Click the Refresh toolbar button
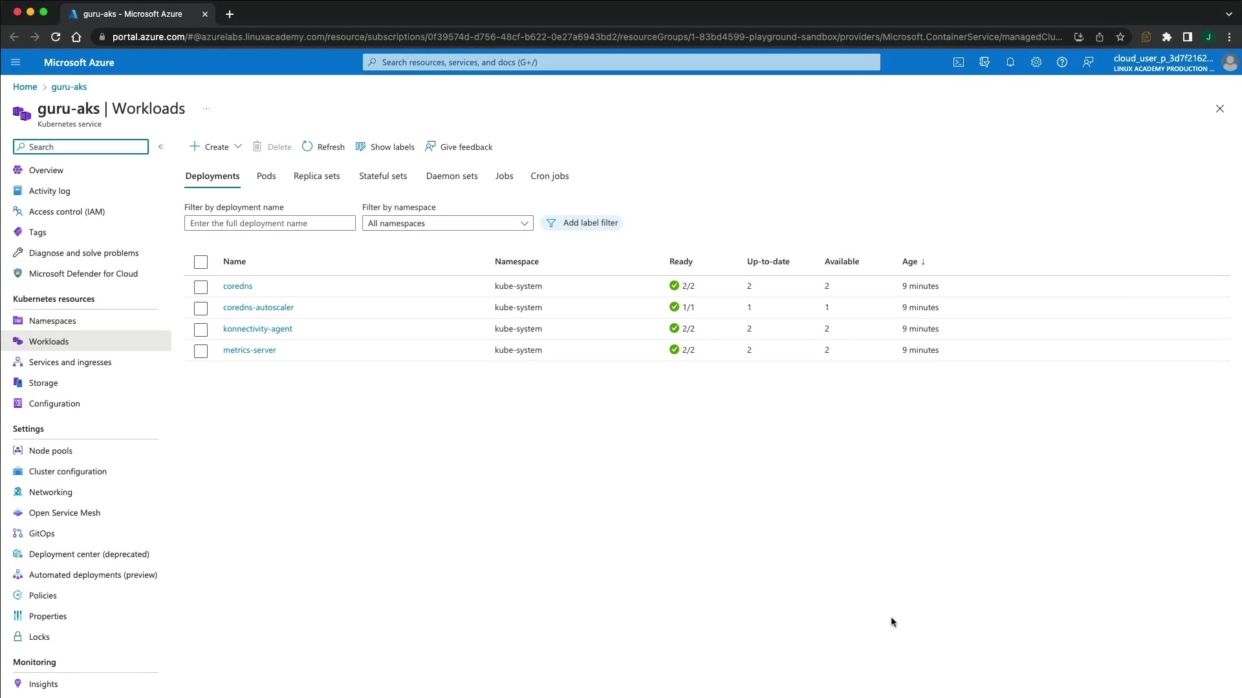The width and height of the screenshot is (1242, 698). 323,147
